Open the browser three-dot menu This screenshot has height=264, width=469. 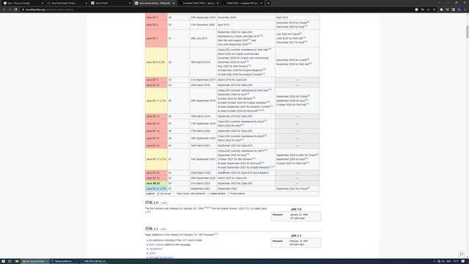pyautogui.click(x=465, y=10)
